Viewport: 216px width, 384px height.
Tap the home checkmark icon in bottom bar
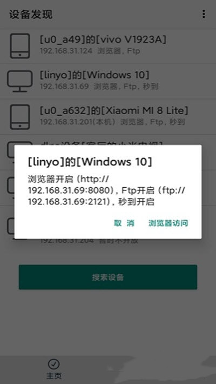(x=53, y=364)
